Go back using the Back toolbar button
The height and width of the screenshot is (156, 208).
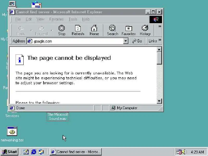tap(21, 30)
